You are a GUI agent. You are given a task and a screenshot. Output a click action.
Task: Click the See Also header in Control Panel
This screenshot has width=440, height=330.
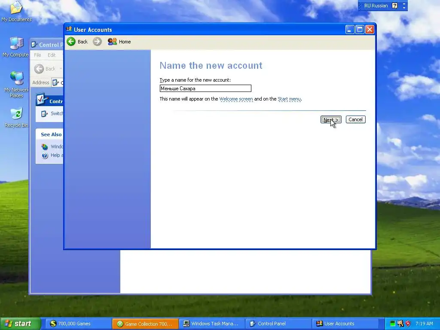tap(51, 134)
